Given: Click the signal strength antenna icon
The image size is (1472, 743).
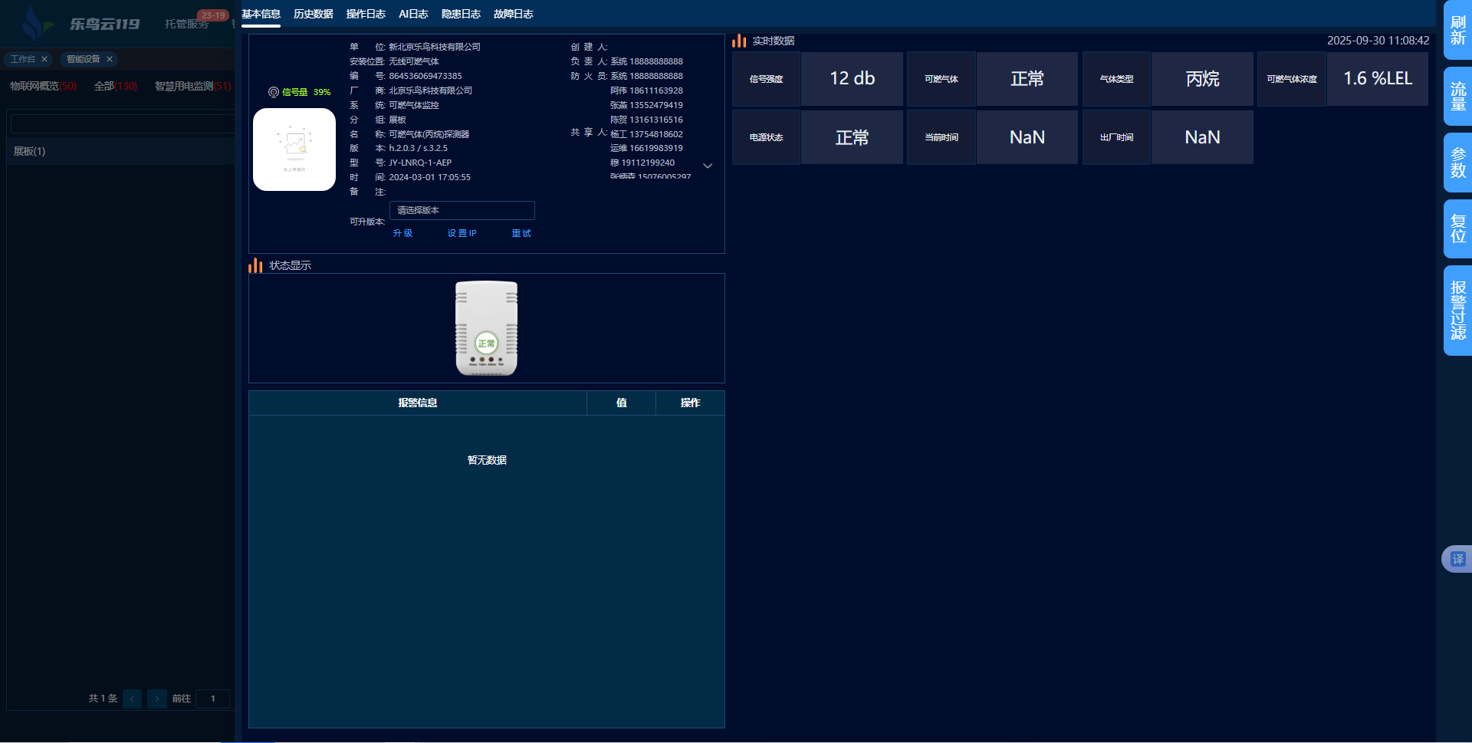Looking at the screenshot, I should [273, 92].
